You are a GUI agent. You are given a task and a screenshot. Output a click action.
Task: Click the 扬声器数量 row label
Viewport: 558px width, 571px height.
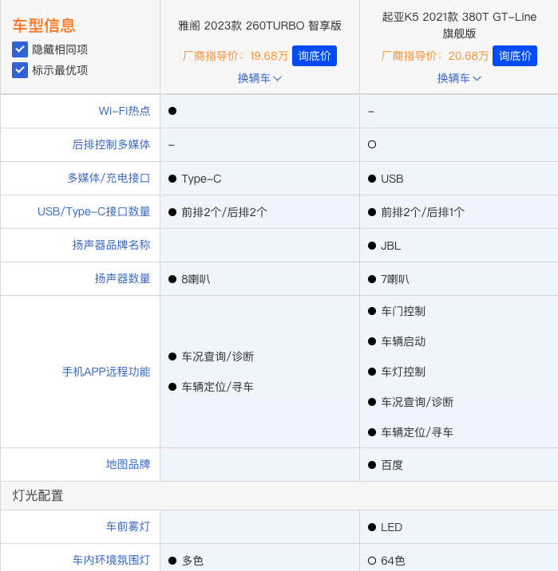click(x=122, y=278)
